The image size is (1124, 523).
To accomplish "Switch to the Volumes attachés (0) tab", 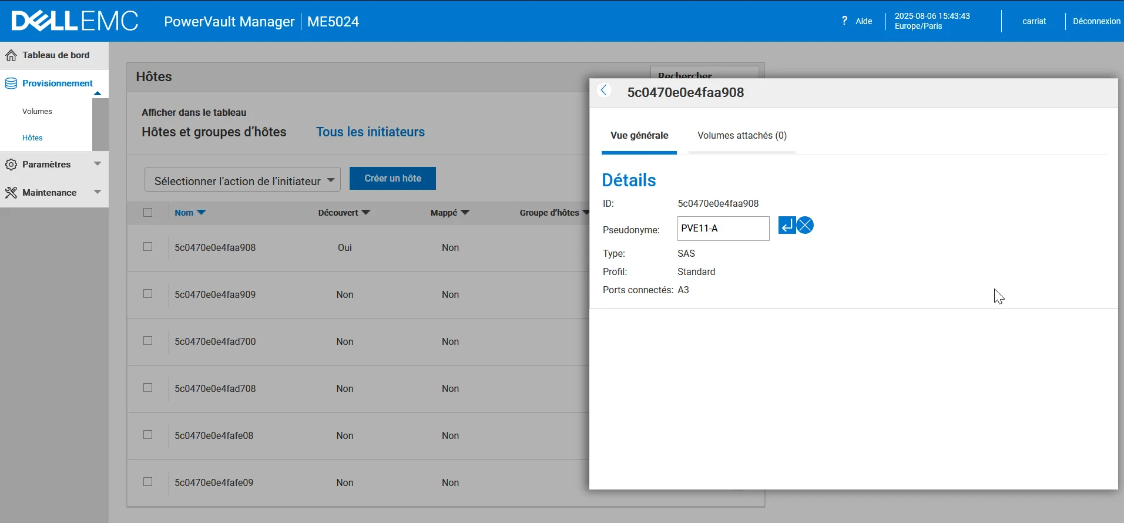I will point(741,136).
